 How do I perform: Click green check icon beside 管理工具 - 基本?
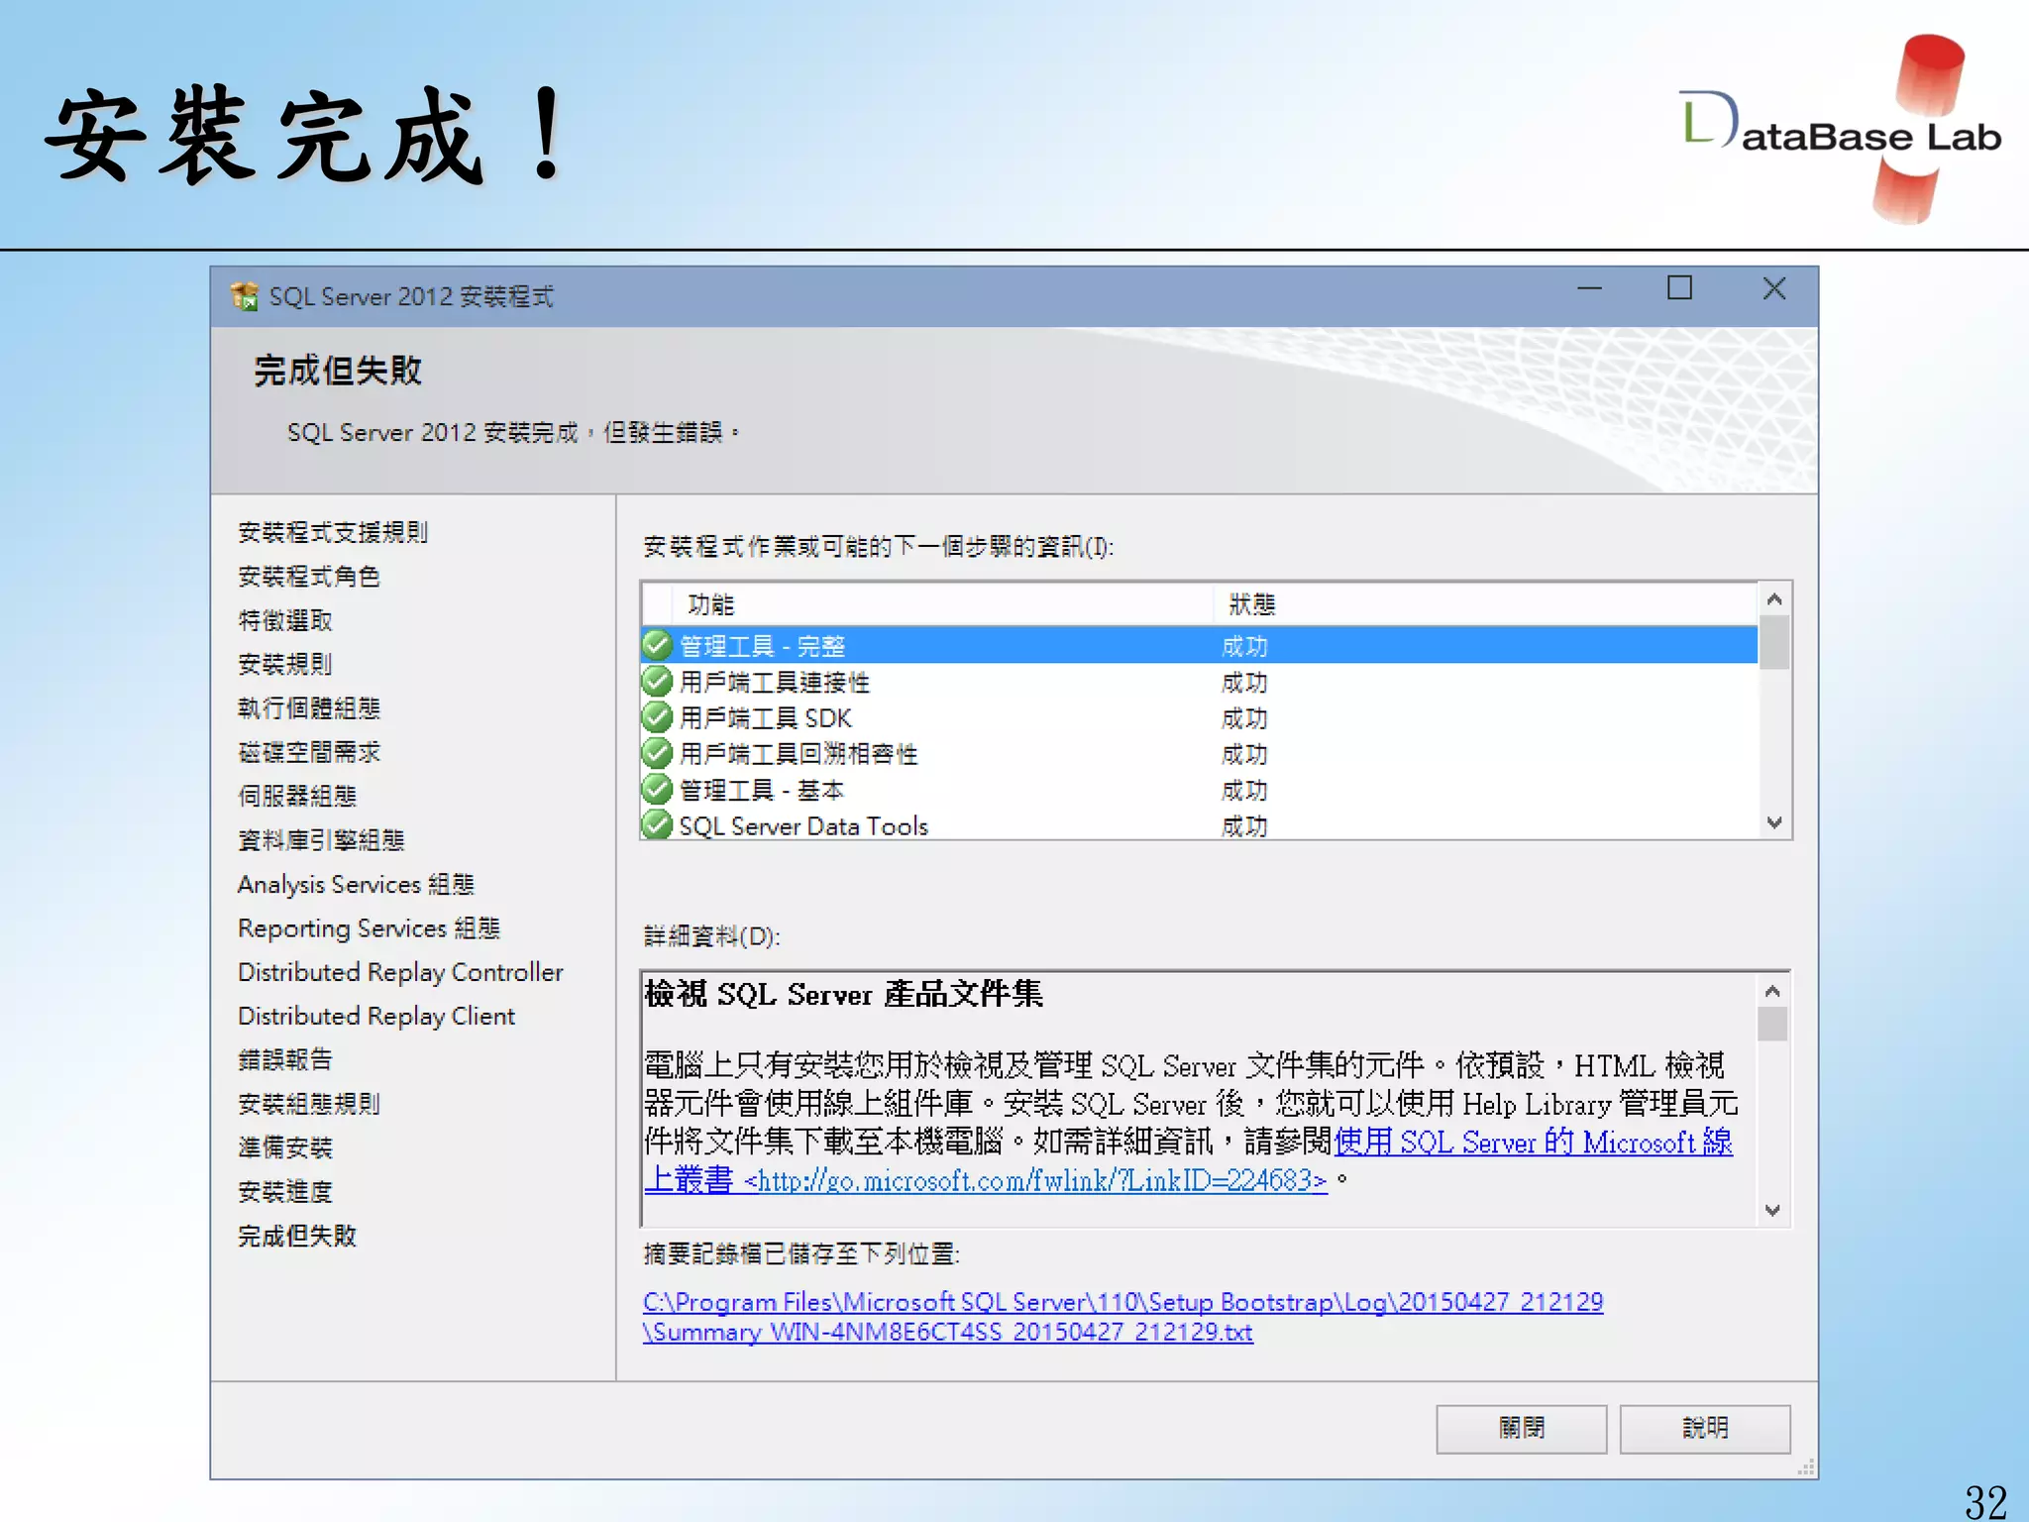coord(657,790)
